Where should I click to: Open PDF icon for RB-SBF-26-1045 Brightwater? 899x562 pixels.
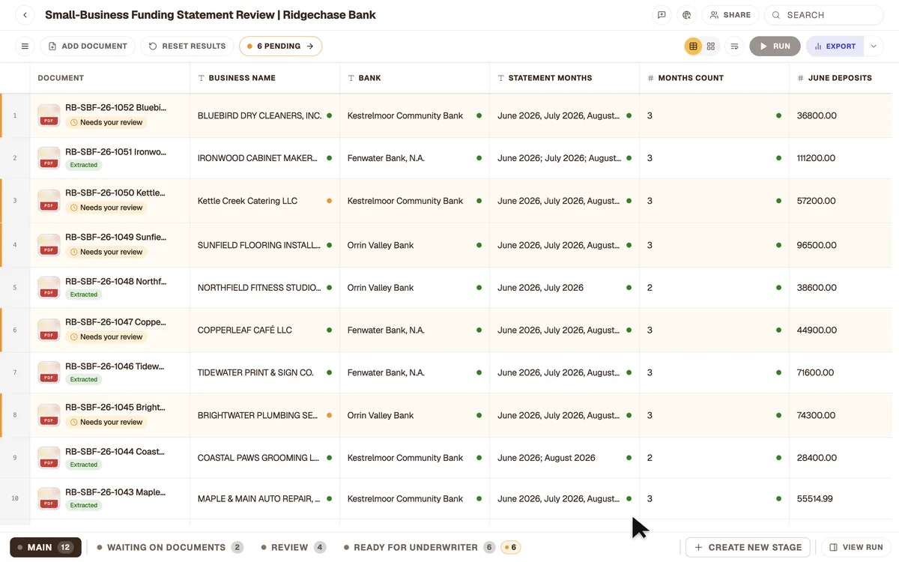click(49, 415)
